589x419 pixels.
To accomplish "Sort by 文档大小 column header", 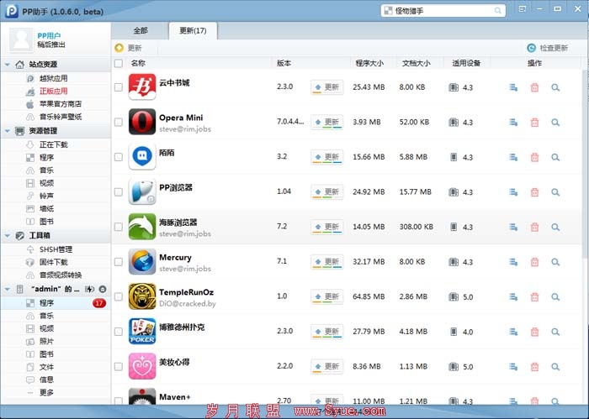I will tap(417, 63).
